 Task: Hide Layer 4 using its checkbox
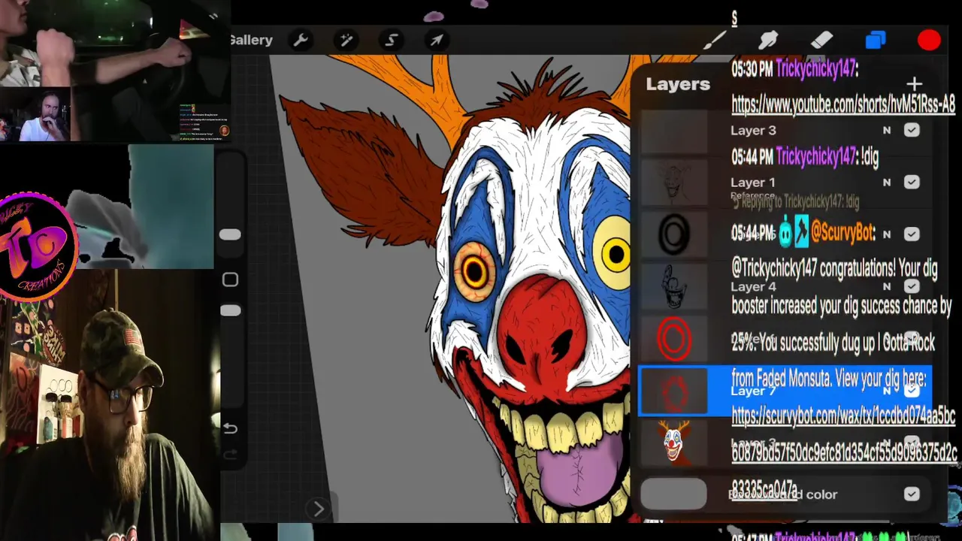[912, 286]
